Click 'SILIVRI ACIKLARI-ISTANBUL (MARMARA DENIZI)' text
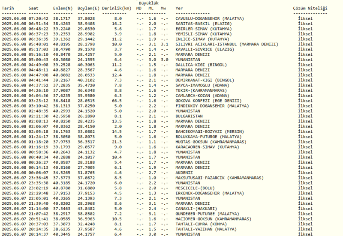Image resolution: width=343 pixels, height=236 pixels. tap(227, 44)
